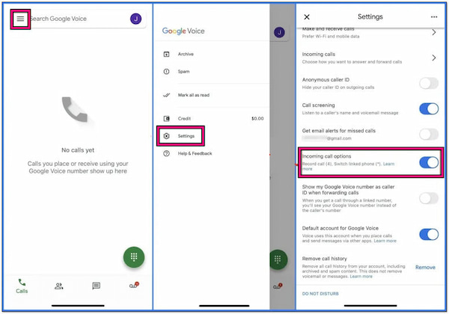
Task: Expand Make and receive calls chevron
Action: [434, 32]
